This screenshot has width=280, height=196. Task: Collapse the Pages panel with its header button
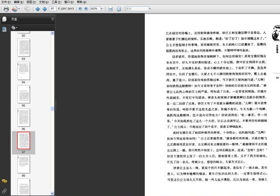tap(53, 19)
